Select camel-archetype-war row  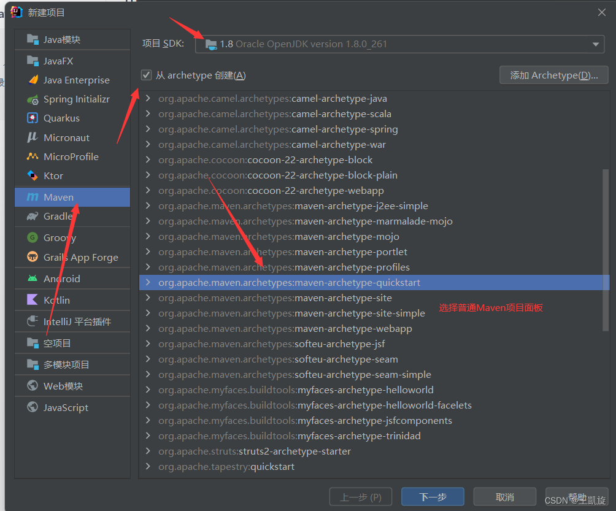(x=374, y=144)
